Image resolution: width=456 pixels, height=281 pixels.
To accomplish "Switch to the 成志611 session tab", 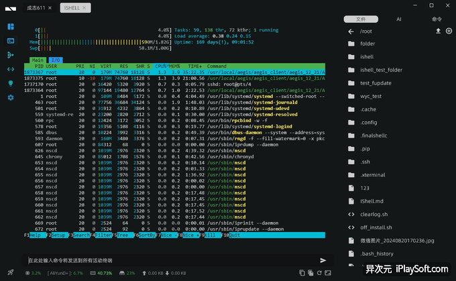I will 36,8.
